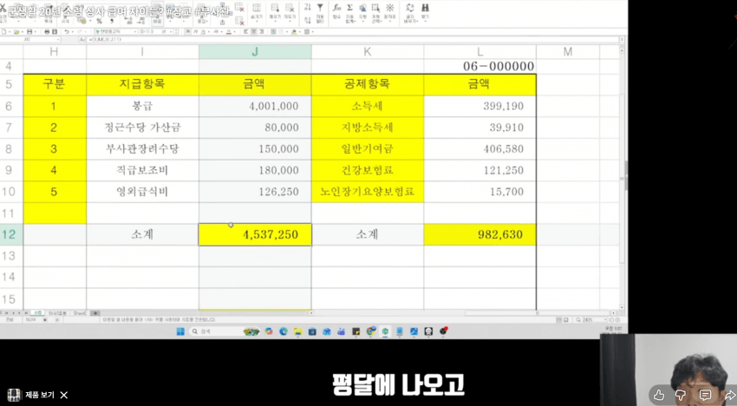This screenshot has width=737, height=406.
Task: Click cell 부사관장려수당
Action: click(x=142, y=149)
